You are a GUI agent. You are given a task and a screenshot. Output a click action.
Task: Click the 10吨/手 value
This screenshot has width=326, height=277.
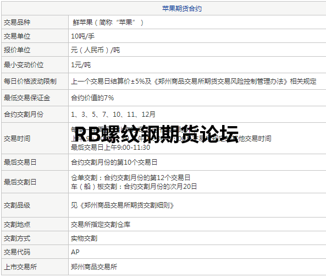click(x=83, y=36)
